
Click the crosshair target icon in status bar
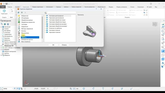tap(84, 89)
